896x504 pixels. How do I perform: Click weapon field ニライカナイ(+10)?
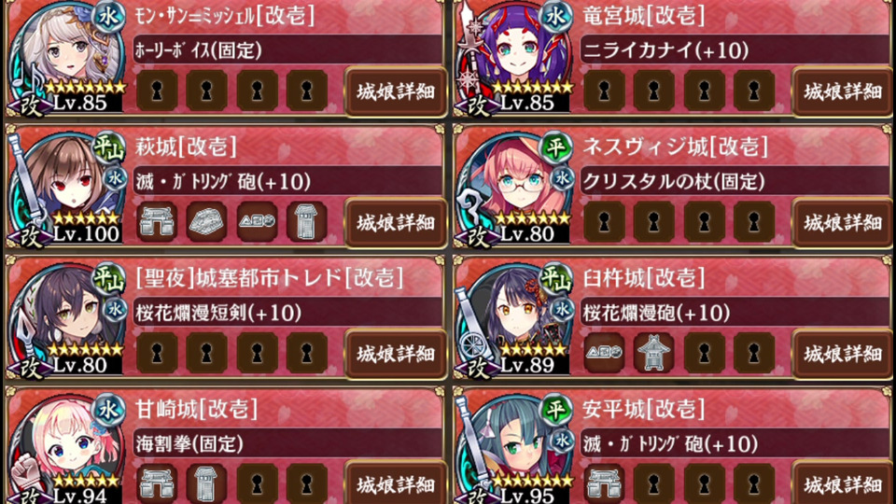(735, 50)
